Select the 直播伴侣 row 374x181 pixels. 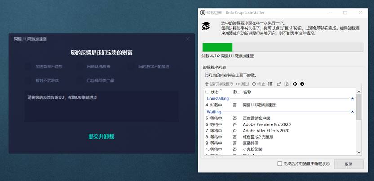coord(280,143)
